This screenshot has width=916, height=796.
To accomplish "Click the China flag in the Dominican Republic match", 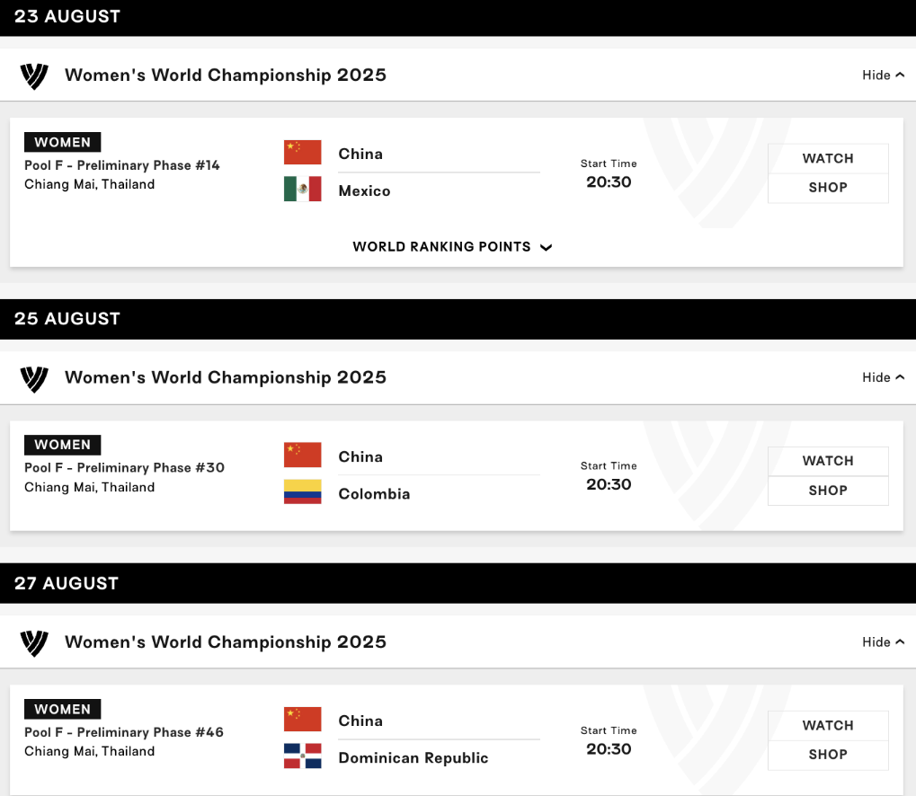I will (302, 720).
